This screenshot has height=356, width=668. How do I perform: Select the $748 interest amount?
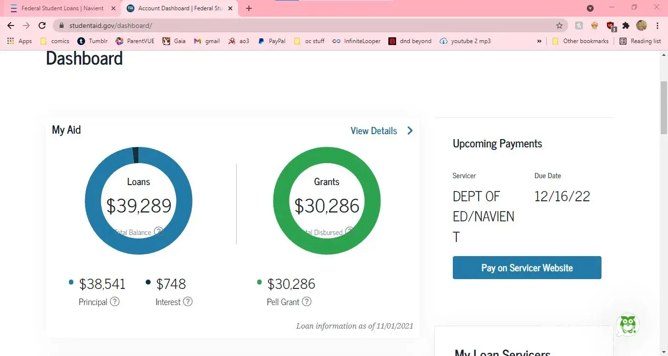coord(171,284)
